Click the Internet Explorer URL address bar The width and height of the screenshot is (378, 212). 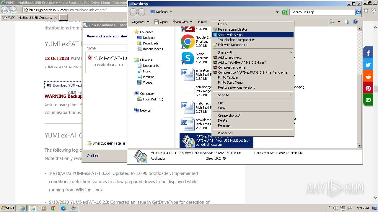click(x=75, y=10)
